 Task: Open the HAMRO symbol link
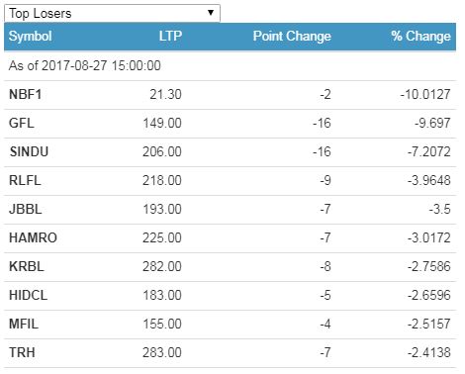click(x=33, y=238)
